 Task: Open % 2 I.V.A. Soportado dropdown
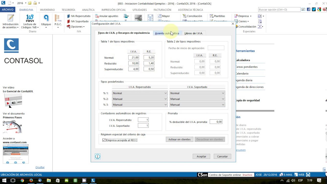197,99
